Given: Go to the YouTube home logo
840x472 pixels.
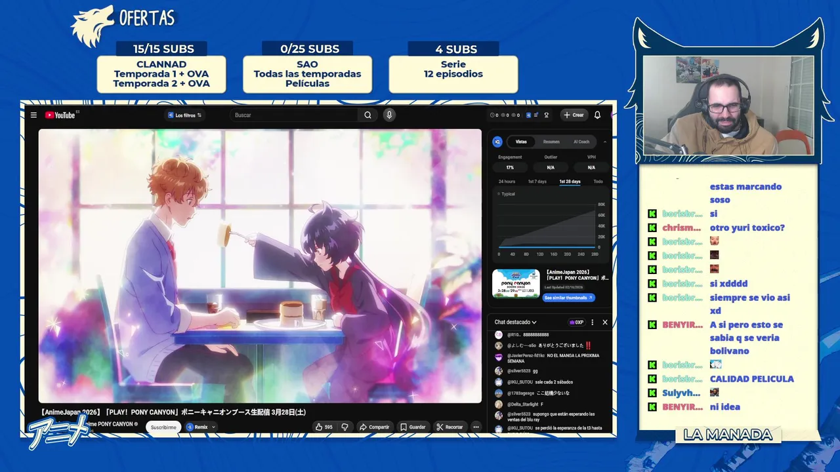Looking at the screenshot, I should point(60,115).
